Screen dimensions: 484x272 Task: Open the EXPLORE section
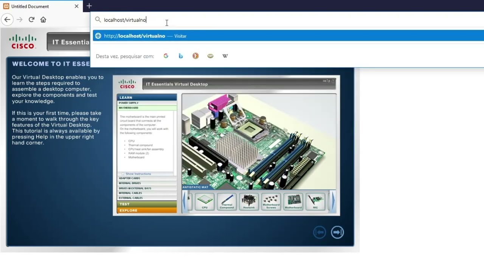(147, 210)
